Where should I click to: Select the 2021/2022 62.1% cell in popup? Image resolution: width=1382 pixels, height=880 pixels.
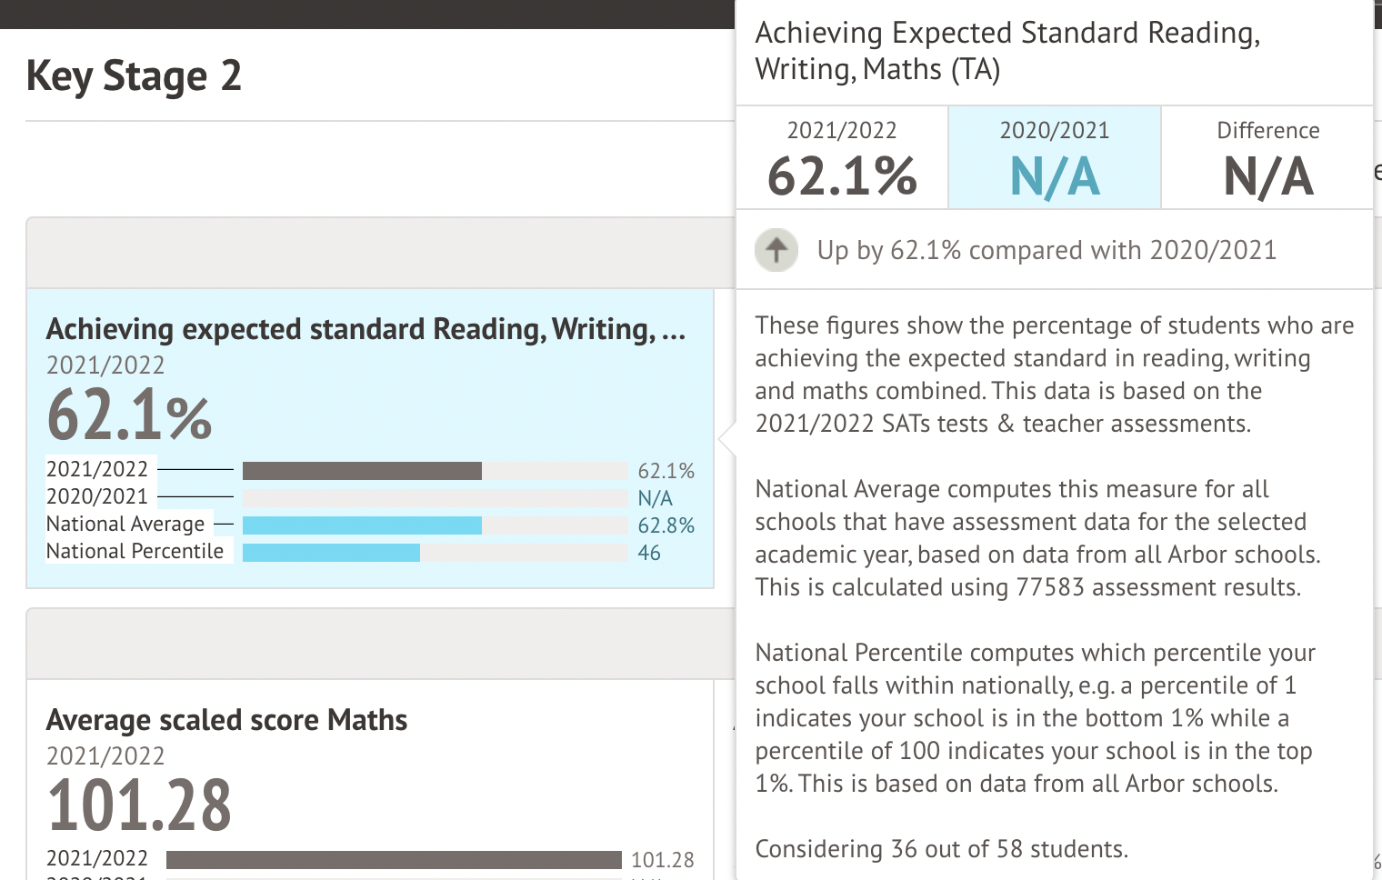coord(842,158)
